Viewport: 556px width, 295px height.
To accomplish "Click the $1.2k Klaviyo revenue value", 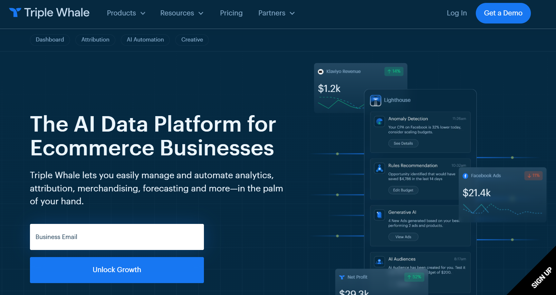I will pyautogui.click(x=329, y=88).
